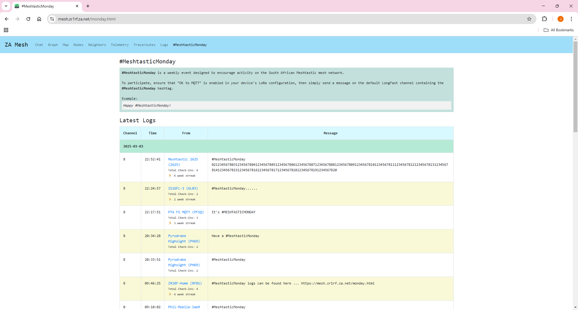Open the user profile avatar J
578x310 pixels.
[x=561, y=19]
